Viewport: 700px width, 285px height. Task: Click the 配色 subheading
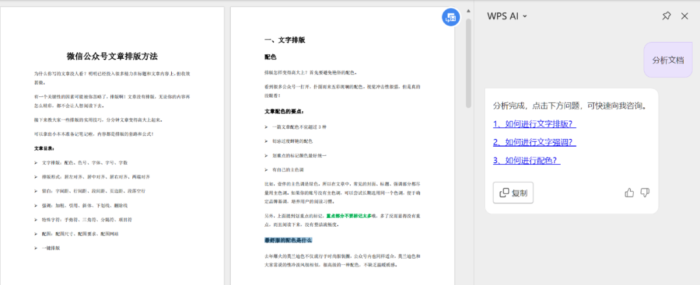[x=270, y=57]
